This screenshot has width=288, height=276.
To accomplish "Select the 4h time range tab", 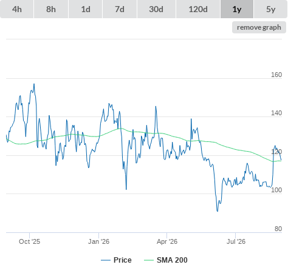I will coord(17,9).
